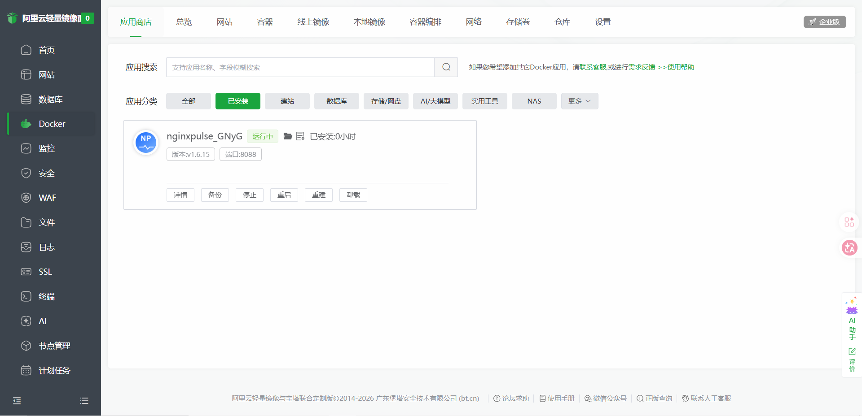Click the green notification badge 0
Viewport: 862px width, 416px height.
[x=88, y=18]
